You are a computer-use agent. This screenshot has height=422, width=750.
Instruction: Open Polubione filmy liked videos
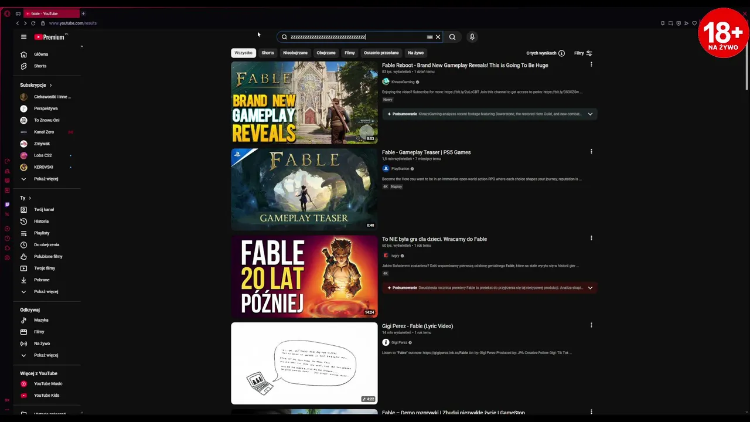coord(47,256)
